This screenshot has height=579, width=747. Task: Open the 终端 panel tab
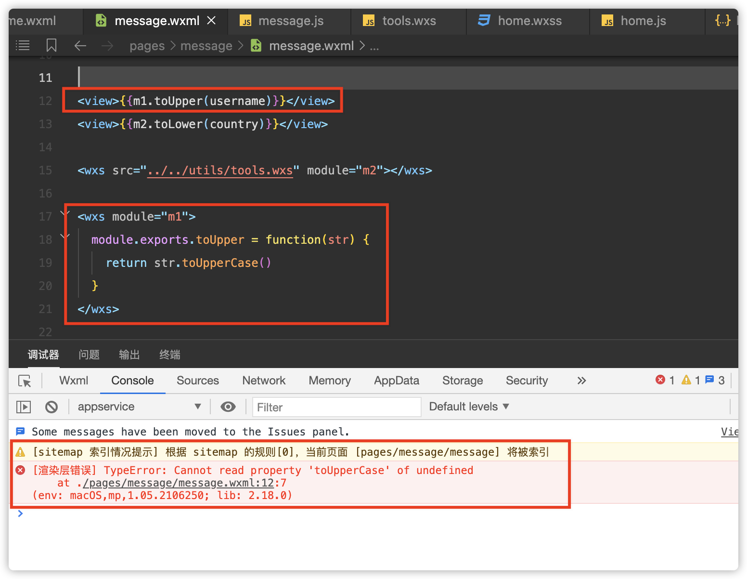(x=169, y=355)
